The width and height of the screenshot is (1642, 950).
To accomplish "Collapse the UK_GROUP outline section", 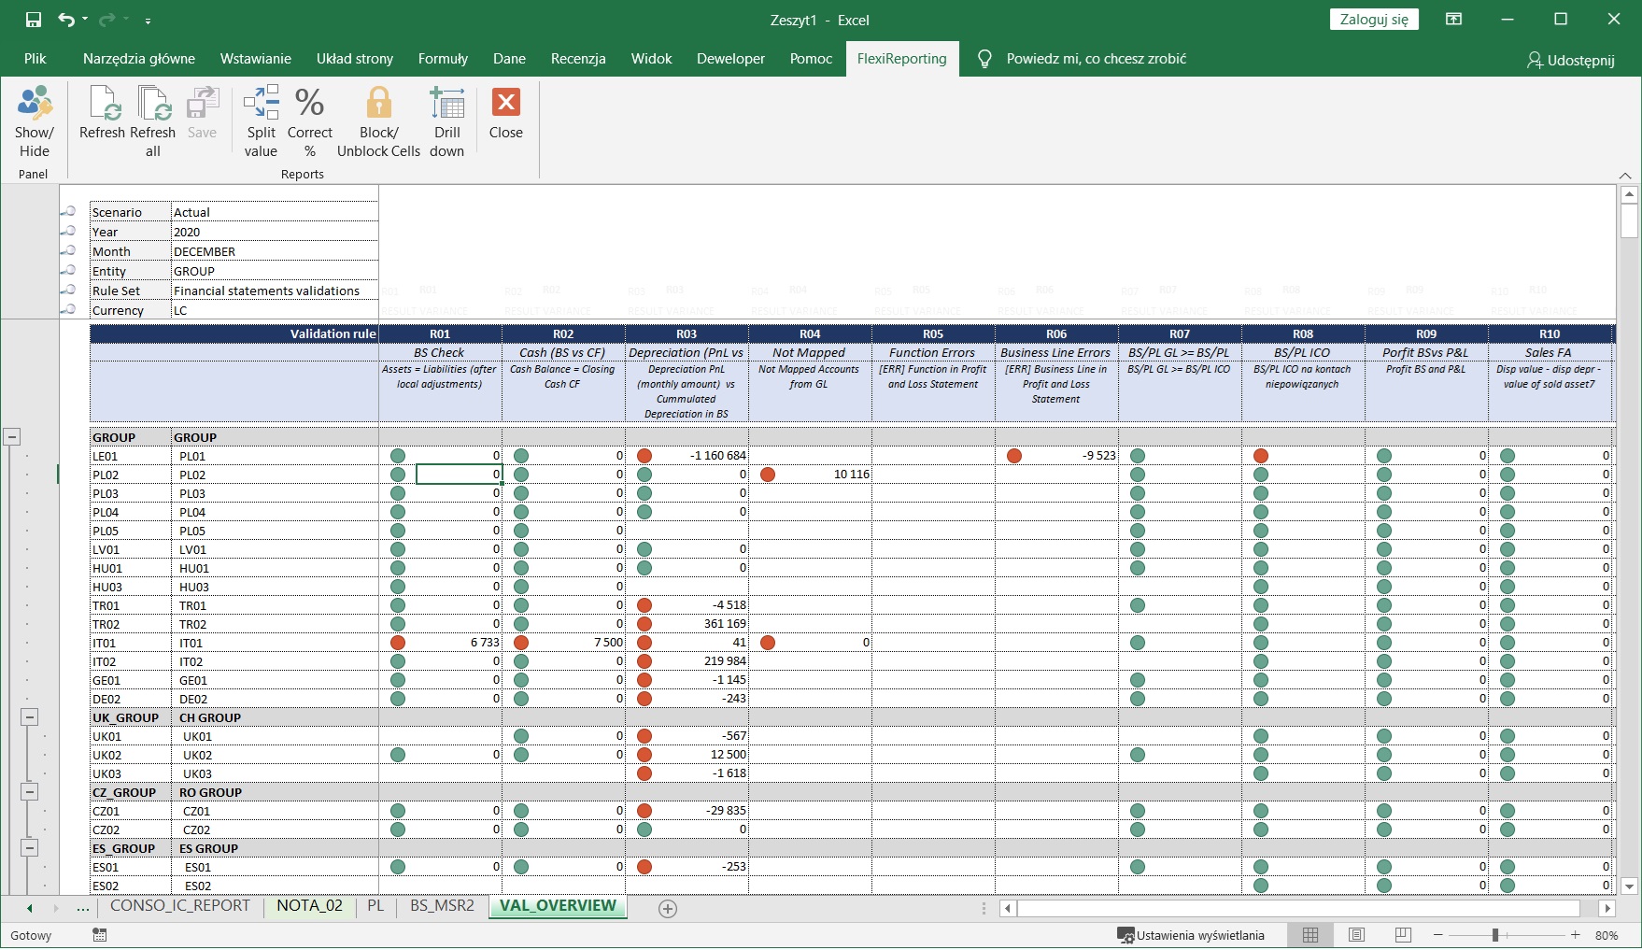I will 30,717.
